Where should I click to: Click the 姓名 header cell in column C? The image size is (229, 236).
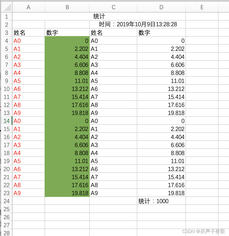(x=113, y=33)
